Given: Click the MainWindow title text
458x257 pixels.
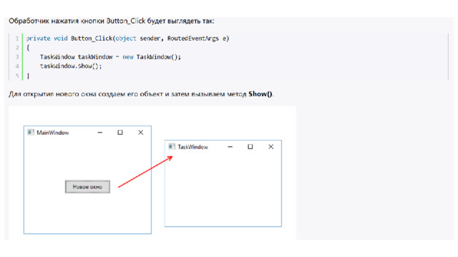Looking at the screenshot, I should [53, 133].
